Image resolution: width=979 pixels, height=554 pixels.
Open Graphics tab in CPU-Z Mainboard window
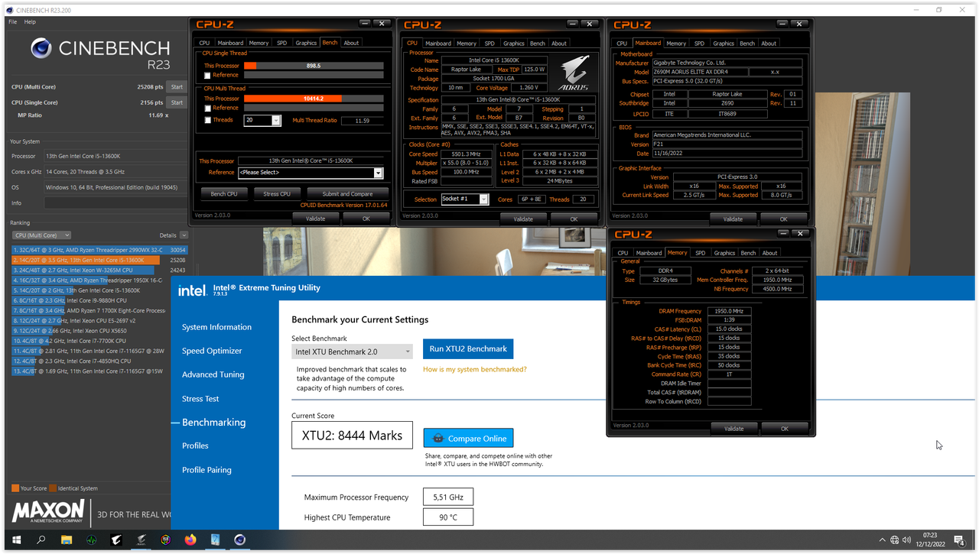[724, 44]
